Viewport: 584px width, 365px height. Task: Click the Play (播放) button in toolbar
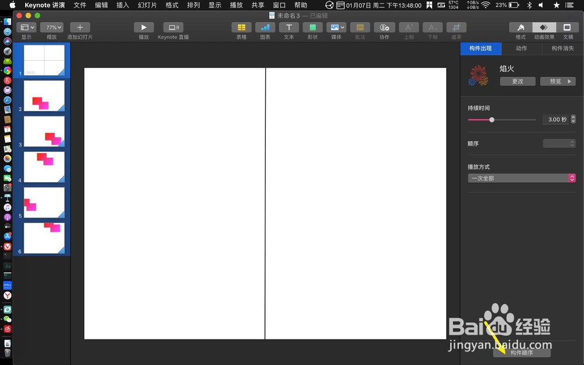144,27
